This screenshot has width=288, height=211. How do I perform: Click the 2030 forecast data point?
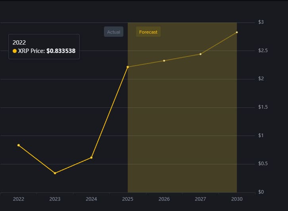coord(237,32)
